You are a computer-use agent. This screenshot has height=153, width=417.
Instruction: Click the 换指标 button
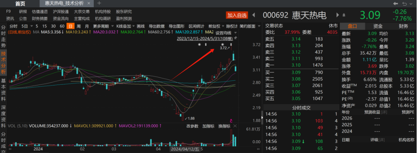[224, 126]
